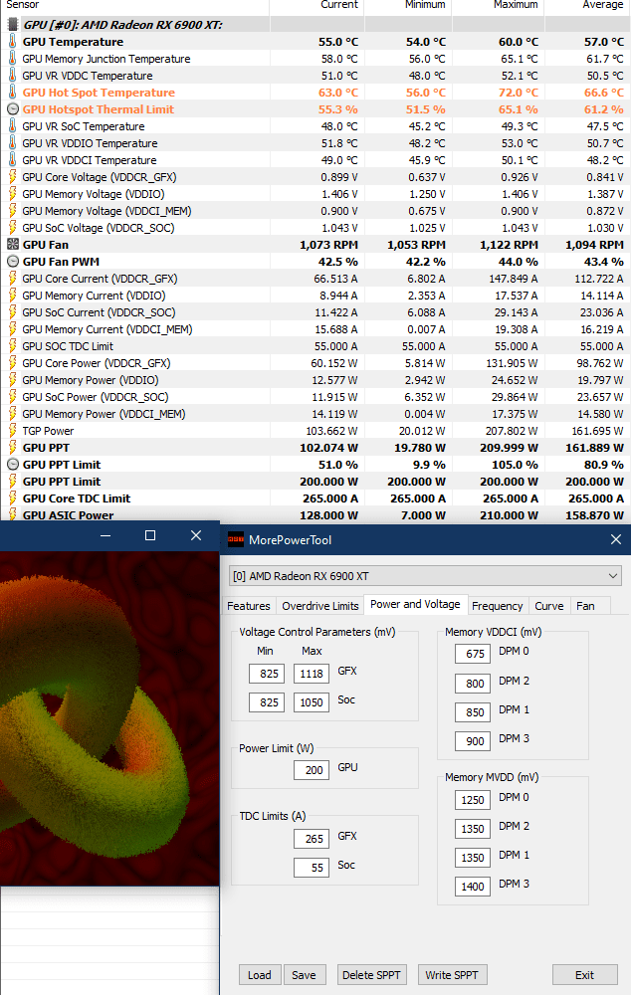
Task: Click lightning icon beside TGP Power
Action: (x=12, y=431)
